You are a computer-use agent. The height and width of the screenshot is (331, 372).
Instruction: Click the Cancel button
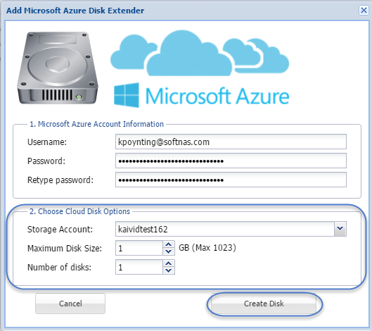click(70, 304)
